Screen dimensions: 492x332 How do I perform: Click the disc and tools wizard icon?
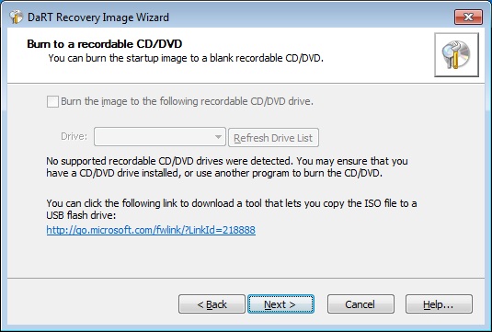pyautogui.click(x=456, y=55)
